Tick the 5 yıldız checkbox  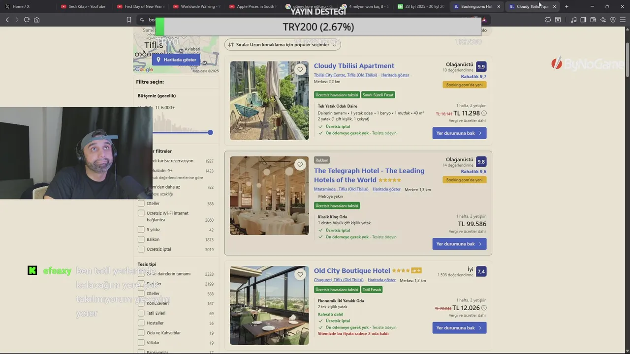coord(141,230)
